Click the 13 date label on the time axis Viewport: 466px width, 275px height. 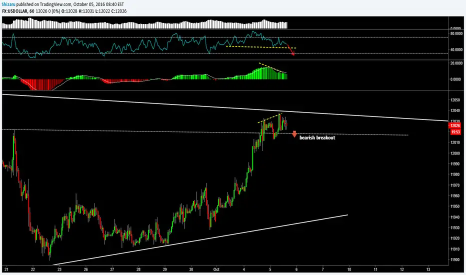(428, 269)
